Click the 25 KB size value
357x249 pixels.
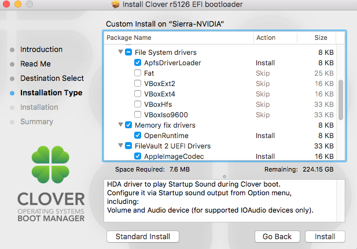[324, 73]
